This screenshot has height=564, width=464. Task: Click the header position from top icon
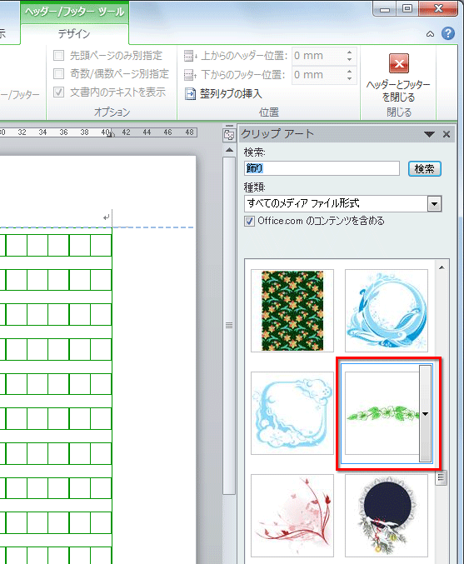pos(190,56)
